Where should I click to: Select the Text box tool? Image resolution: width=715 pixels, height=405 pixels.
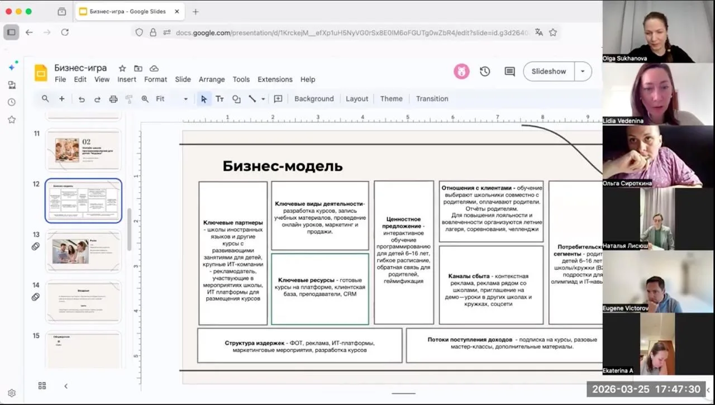pyautogui.click(x=220, y=99)
